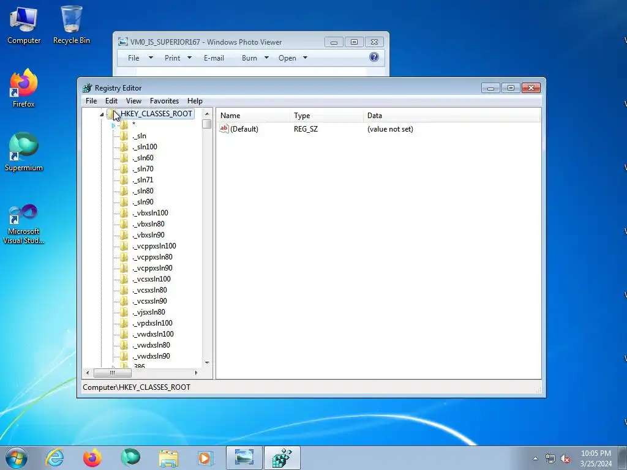Click the (Default) value string icon
This screenshot has width=627, height=470.
click(x=224, y=129)
